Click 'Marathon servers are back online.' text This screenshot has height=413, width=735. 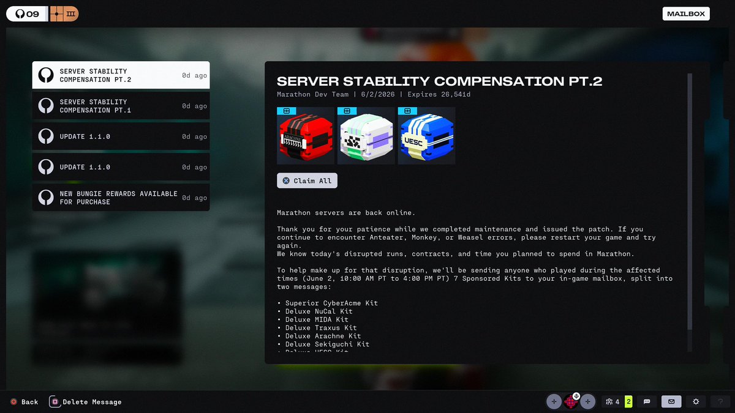346,213
